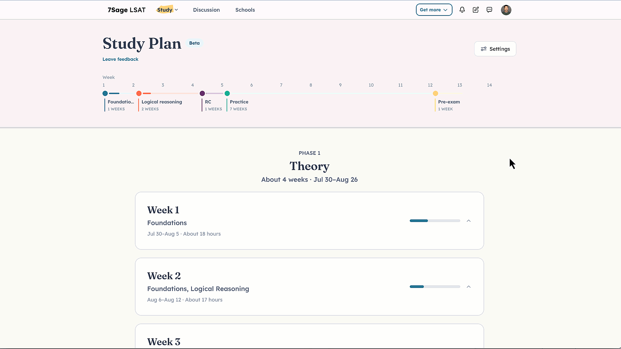Open the user profile avatar
Screen dimensions: 621x349
pyautogui.click(x=506, y=10)
